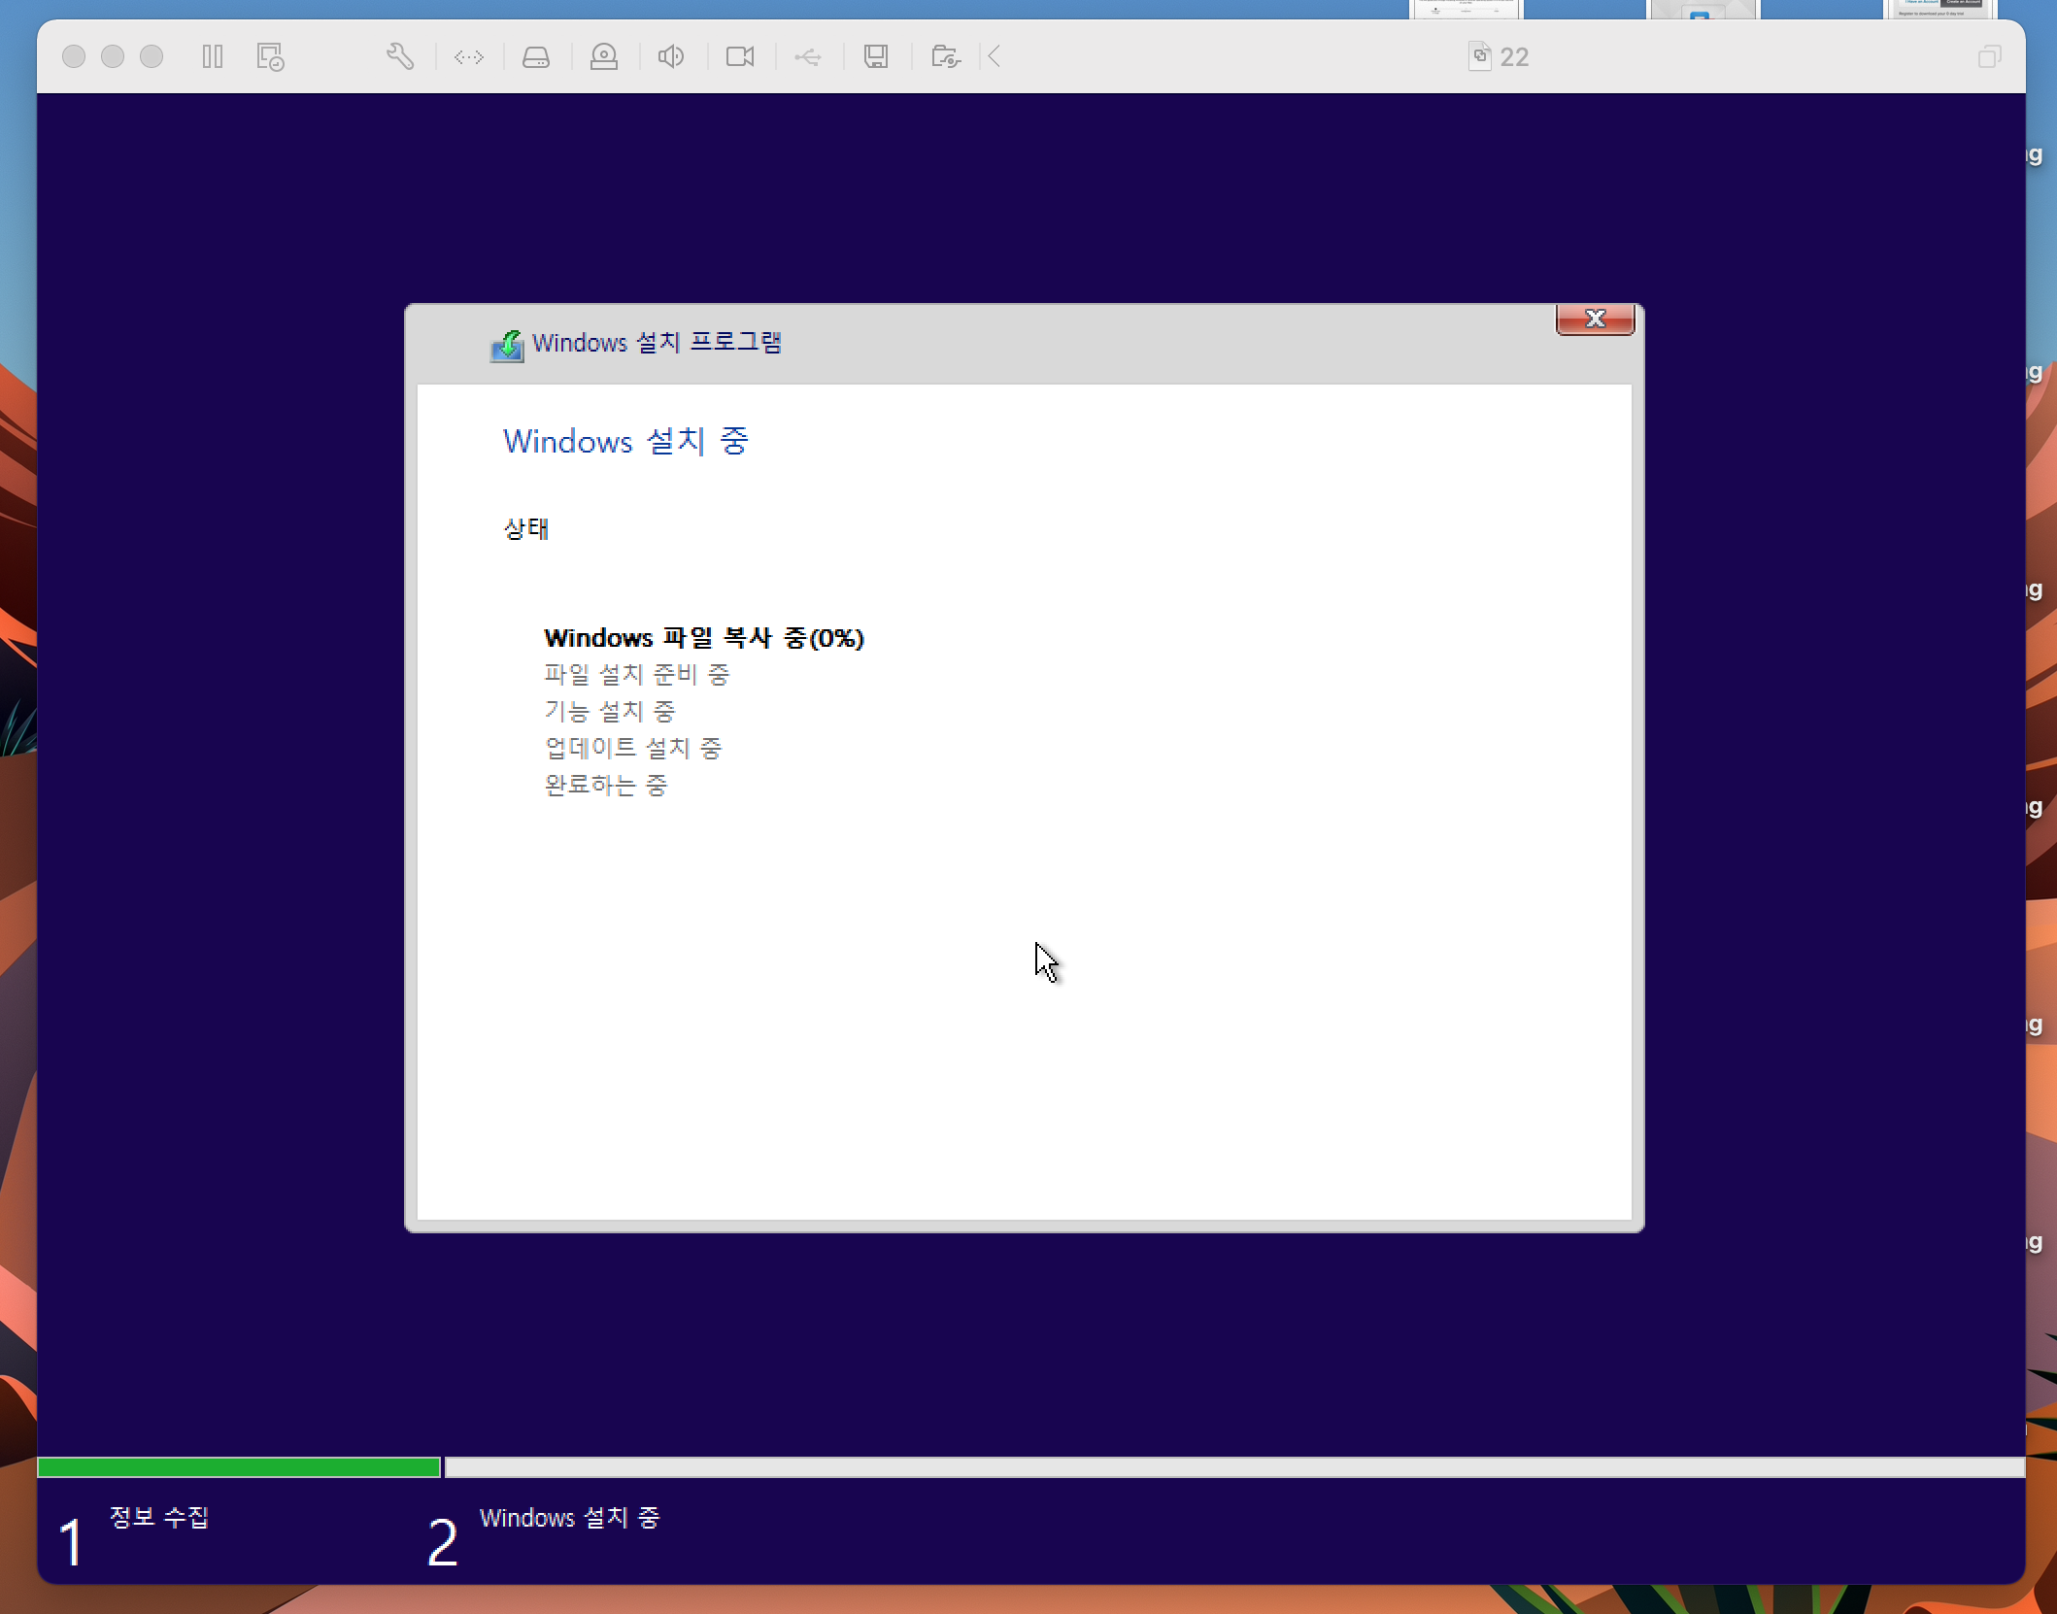Open the VM snapshots icon
This screenshot has width=2057, height=1614.
pyautogui.click(x=270, y=56)
